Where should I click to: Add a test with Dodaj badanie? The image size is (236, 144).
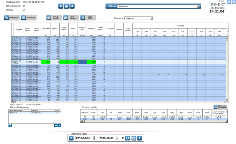coord(54,18)
